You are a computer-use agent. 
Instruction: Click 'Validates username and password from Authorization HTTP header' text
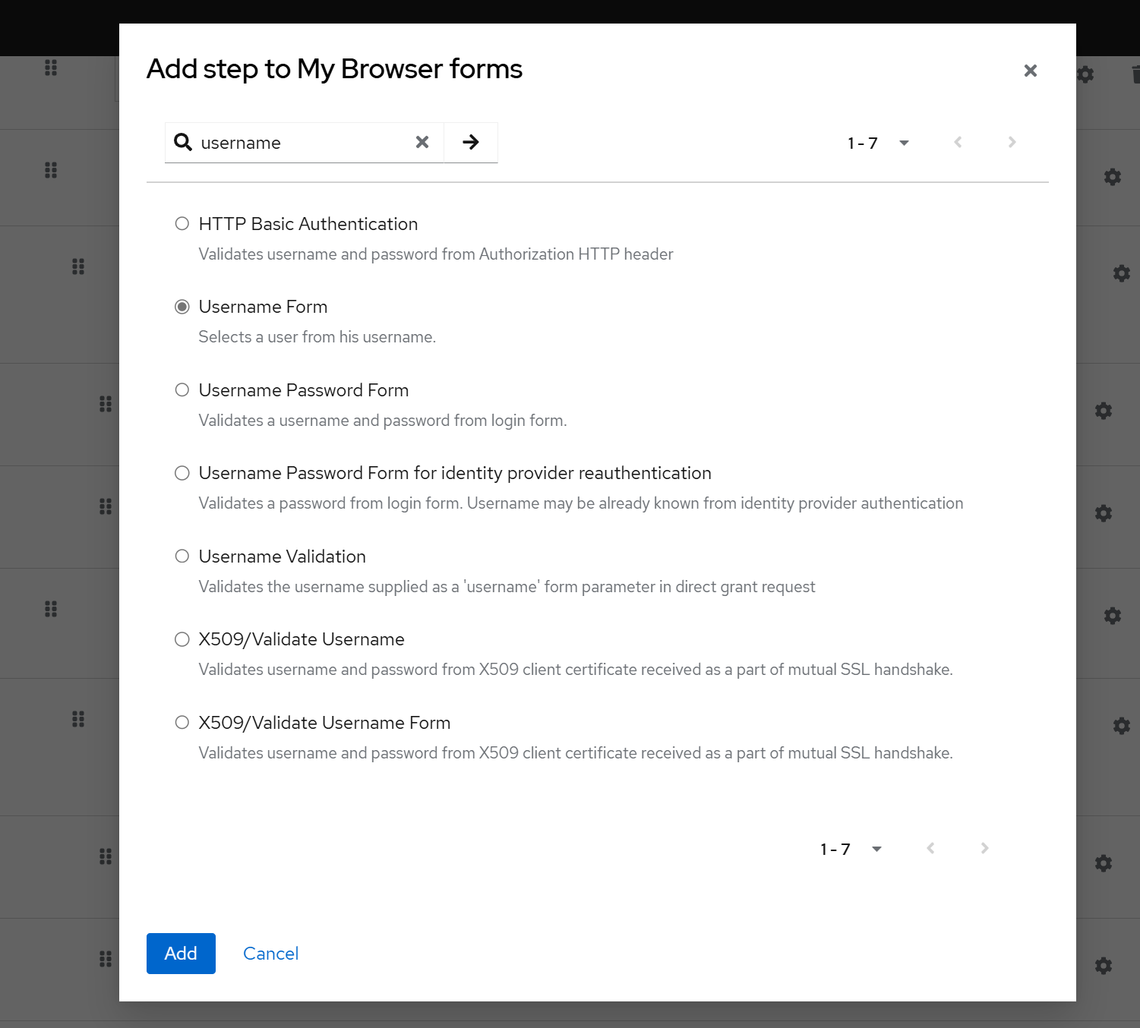tap(436, 254)
